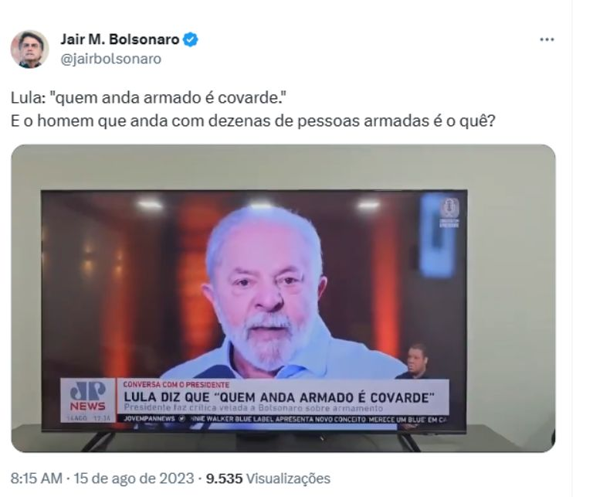593x497 pixels.
Task: Click the Visualizações label
Action: [x=288, y=478]
